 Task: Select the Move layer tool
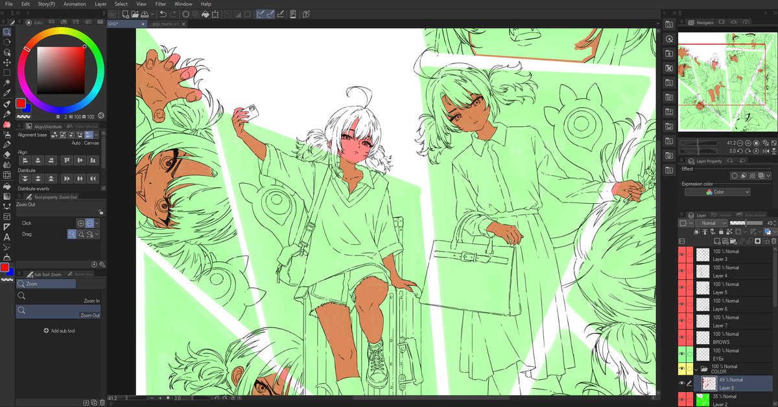pyautogui.click(x=6, y=62)
